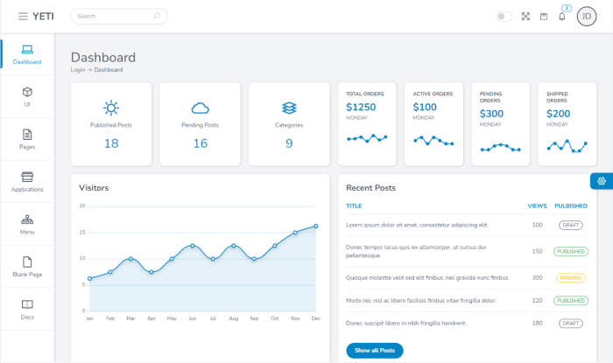Click the Categories count 9
Viewport: 613px width, 363px height.
click(x=289, y=143)
